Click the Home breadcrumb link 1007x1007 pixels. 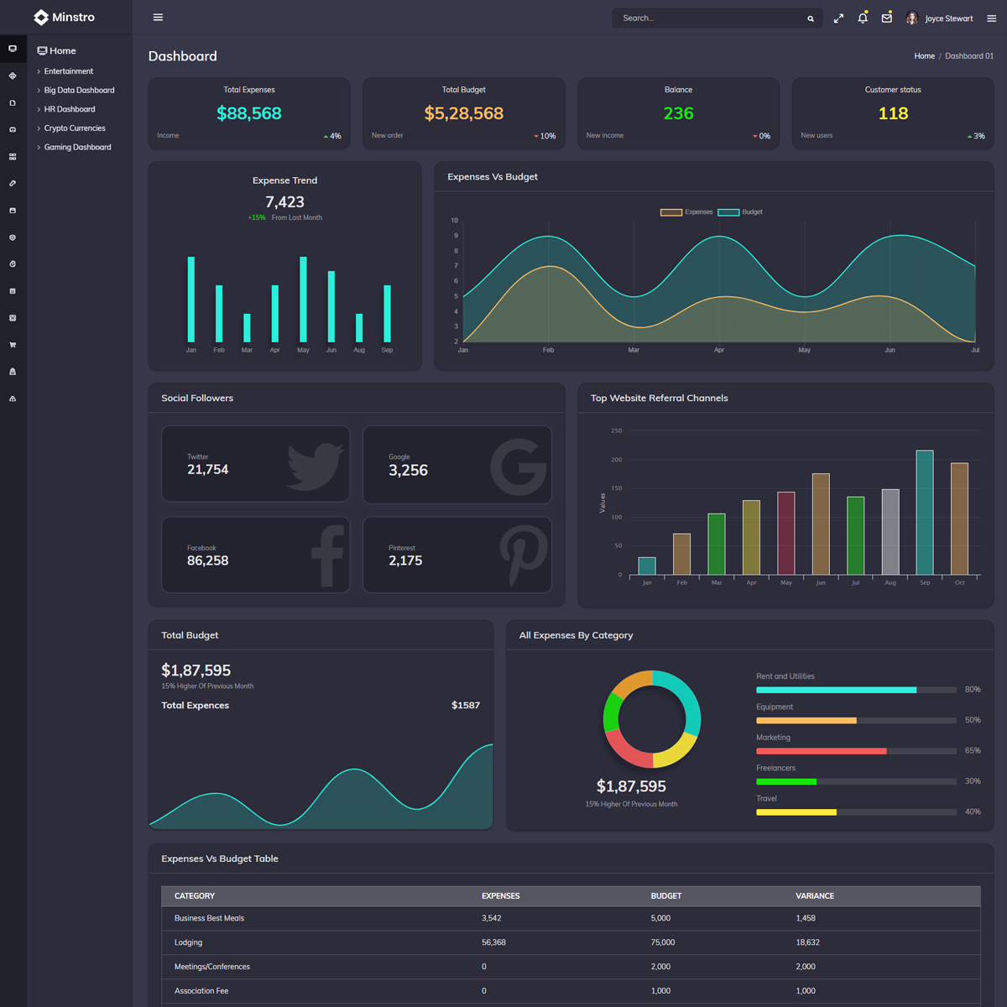pyautogui.click(x=924, y=56)
